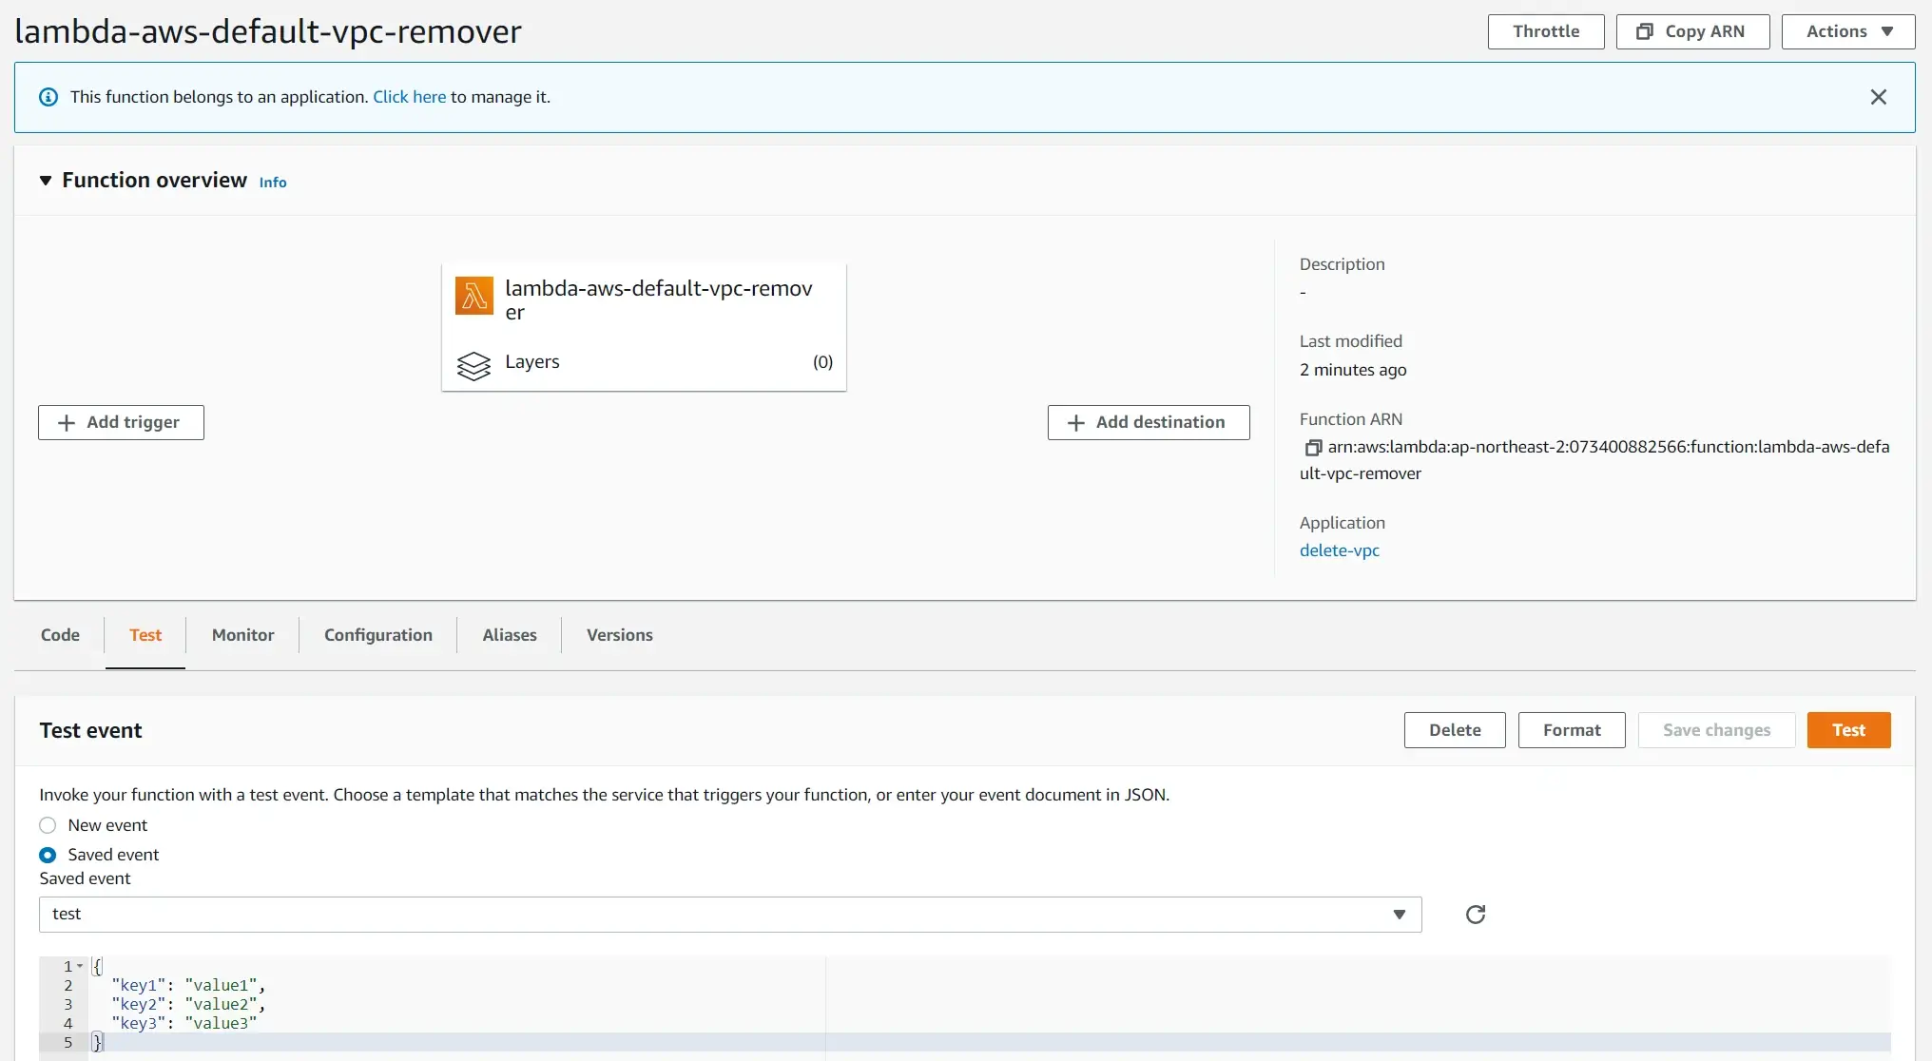
Task: Fold the JSON code at line 1
Action: click(x=80, y=967)
